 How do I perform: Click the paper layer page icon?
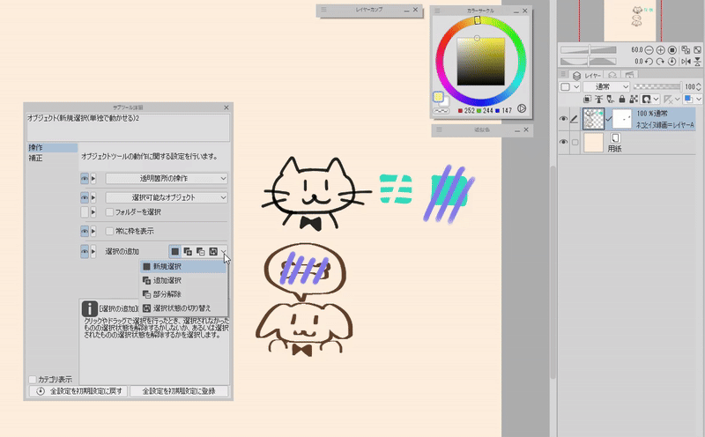pos(615,138)
